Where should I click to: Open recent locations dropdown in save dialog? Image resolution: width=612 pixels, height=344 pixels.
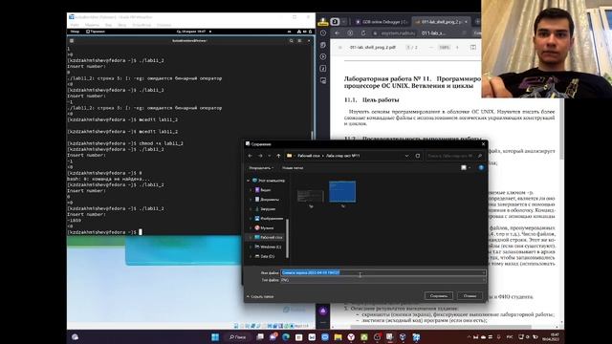pyautogui.click(x=270, y=156)
